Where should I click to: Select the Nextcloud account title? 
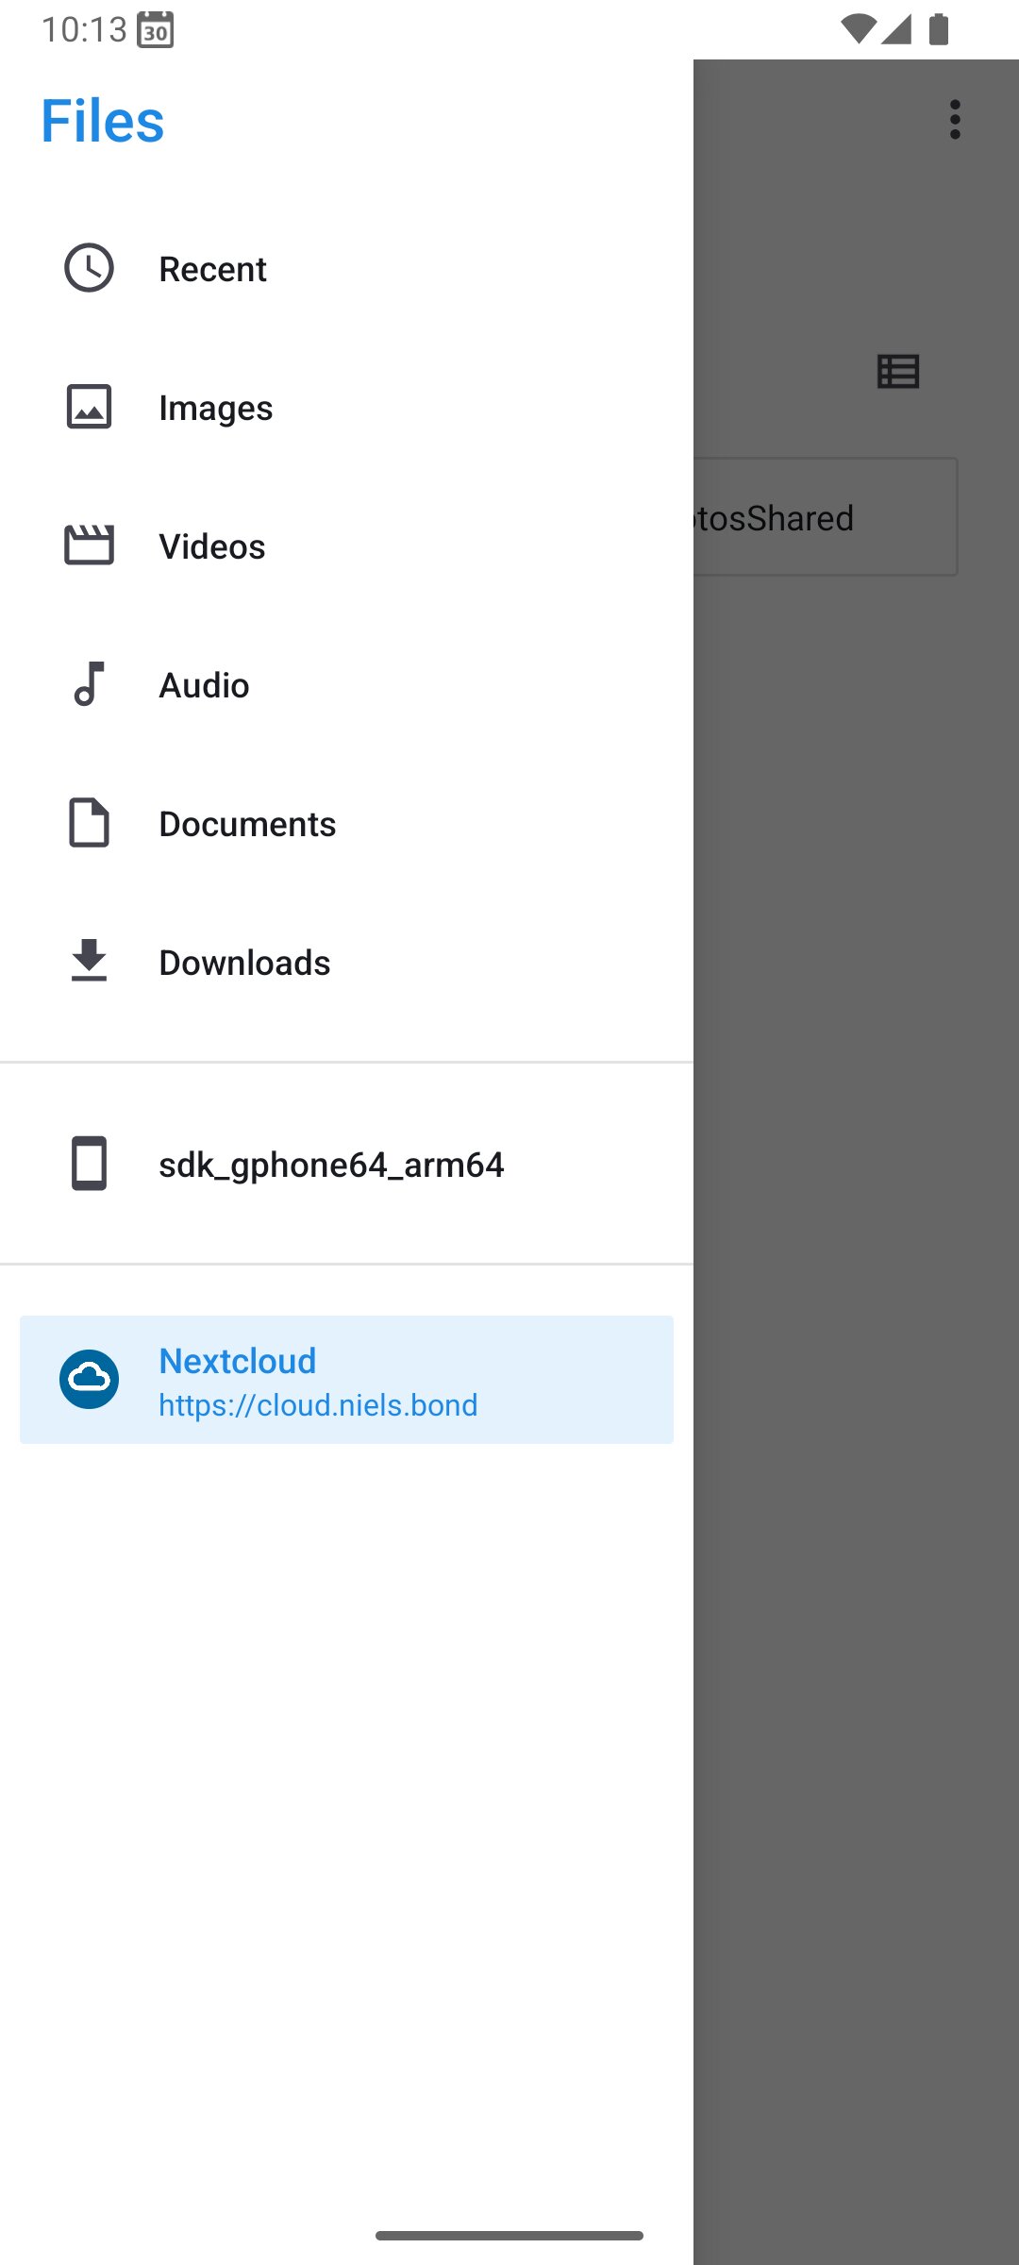238,1361
